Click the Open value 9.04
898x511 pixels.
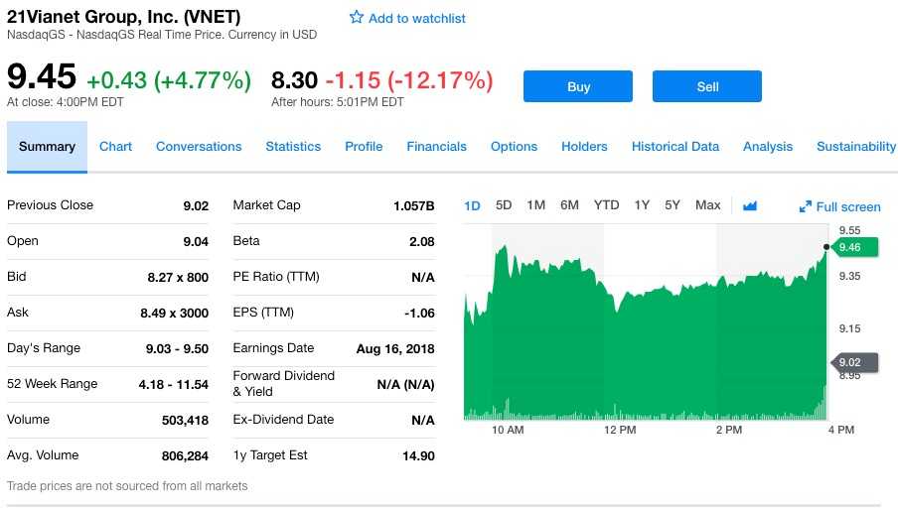point(196,241)
